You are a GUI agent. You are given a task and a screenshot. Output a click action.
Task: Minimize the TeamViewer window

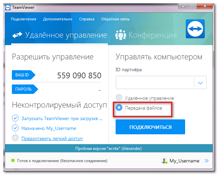point(183,6)
